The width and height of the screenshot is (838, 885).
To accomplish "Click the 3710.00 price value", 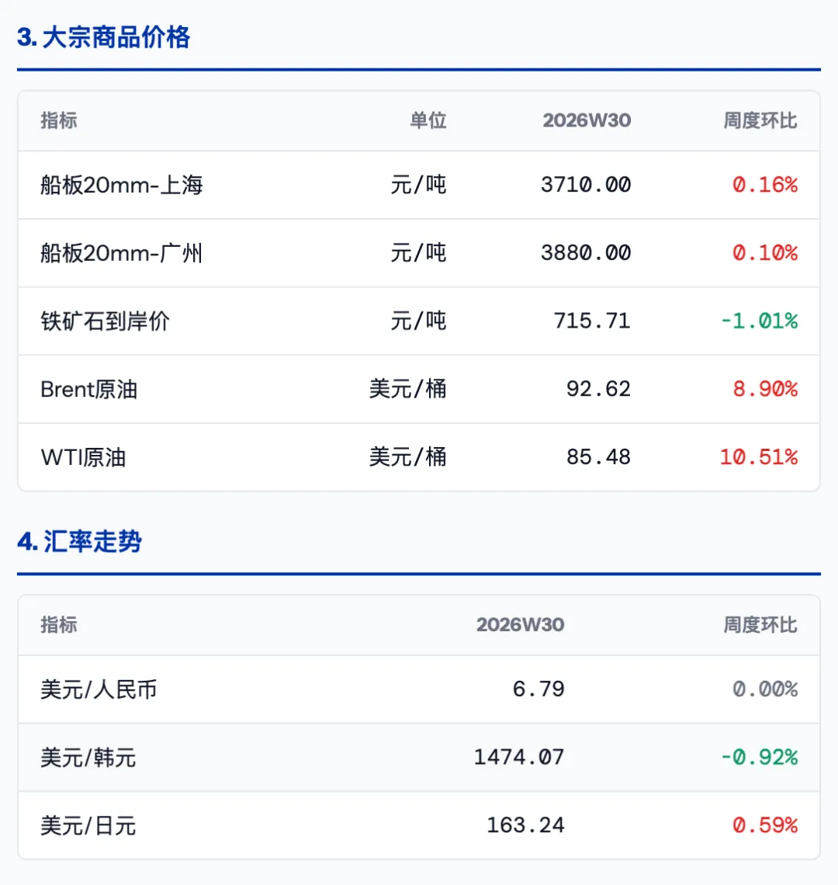I will click(x=586, y=185).
